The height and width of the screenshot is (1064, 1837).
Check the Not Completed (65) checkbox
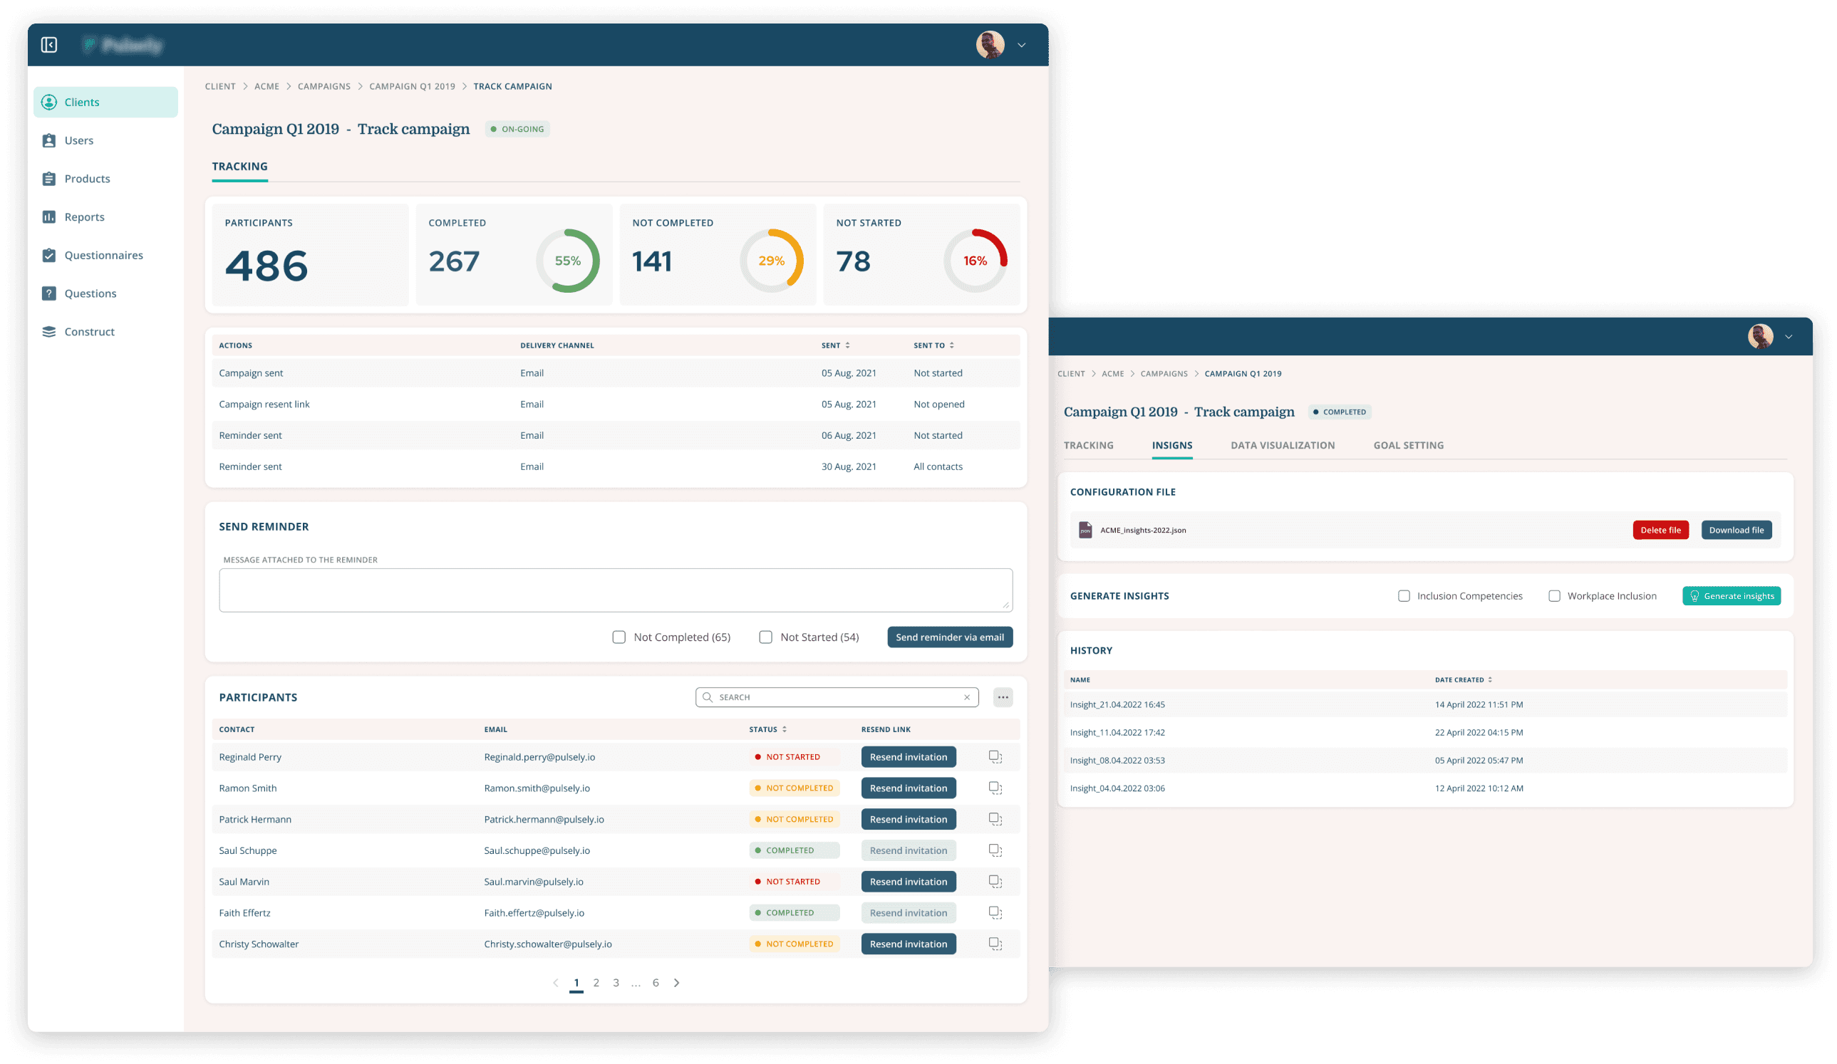[x=619, y=637]
